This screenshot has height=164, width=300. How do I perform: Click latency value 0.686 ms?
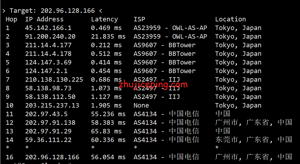click(x=106, y=80)
